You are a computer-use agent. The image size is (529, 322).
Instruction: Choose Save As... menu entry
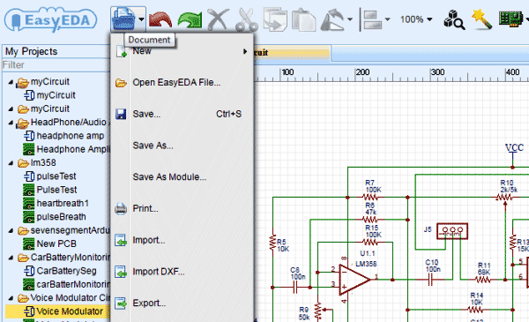pyautogui.click(x=183, y=146)
